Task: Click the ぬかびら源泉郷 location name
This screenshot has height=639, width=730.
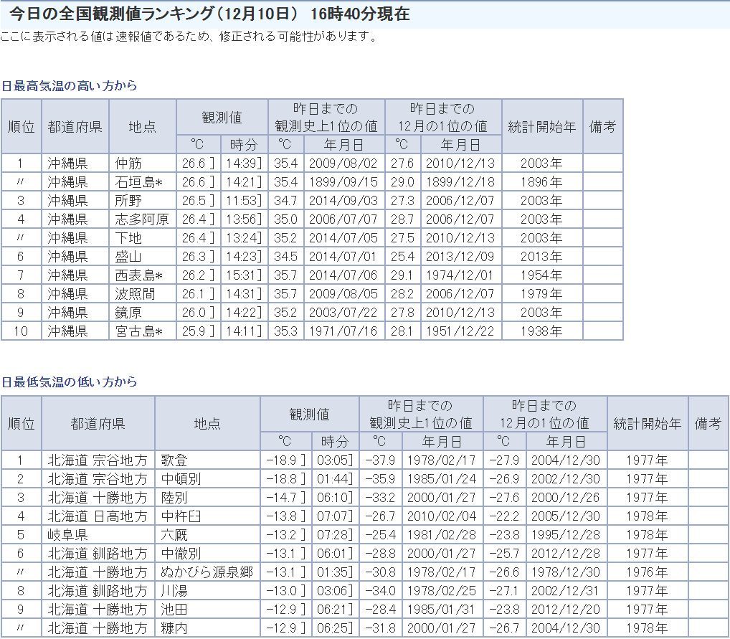Action: coord(207,572)
